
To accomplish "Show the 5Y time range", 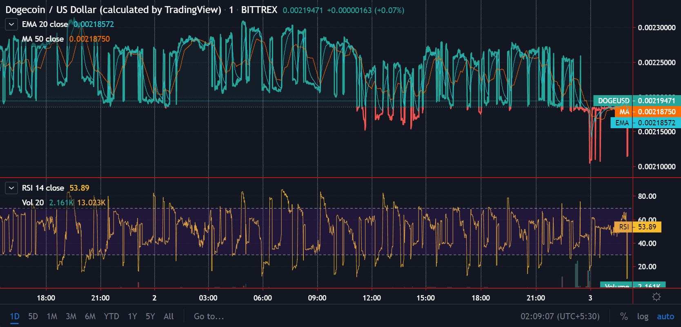I will point(150,316).
